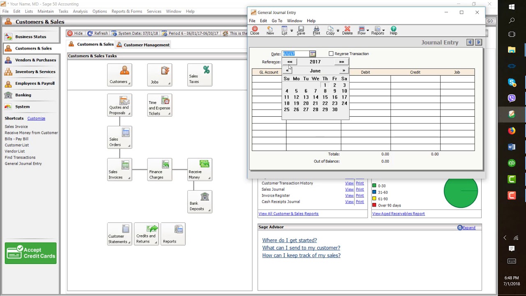
Task: Open Time and Expense Tickets icon
Action: (159, 105)
